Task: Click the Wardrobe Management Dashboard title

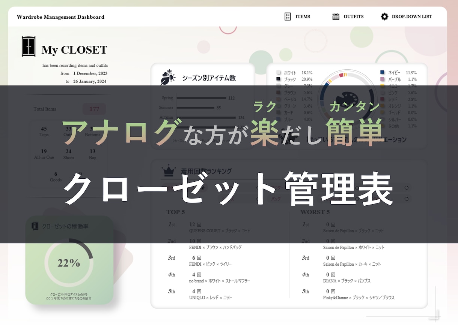Action: (60, 17)
